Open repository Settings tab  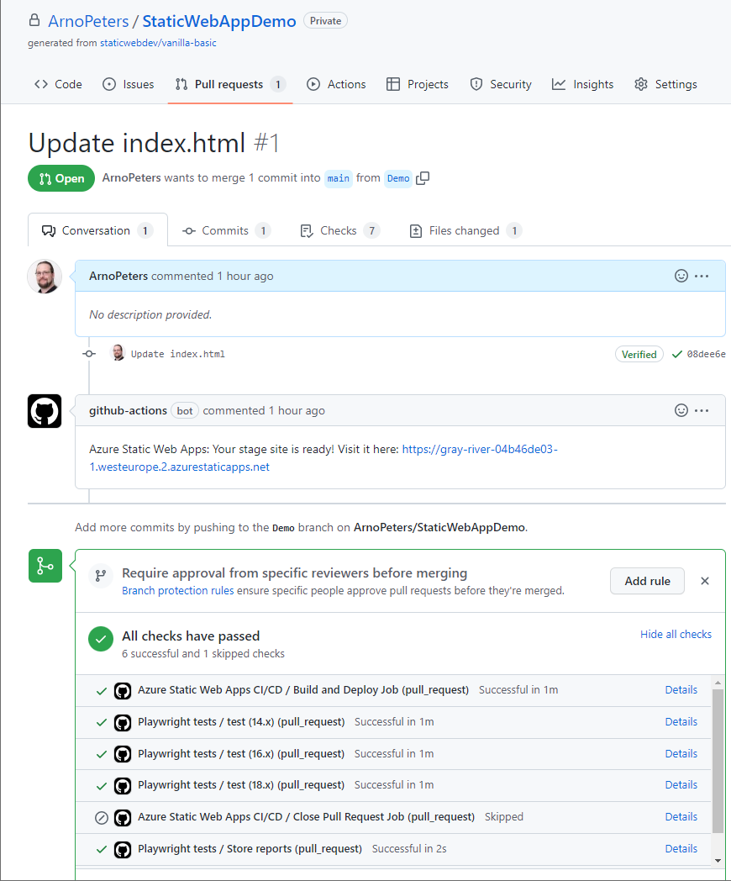point(665,84)
